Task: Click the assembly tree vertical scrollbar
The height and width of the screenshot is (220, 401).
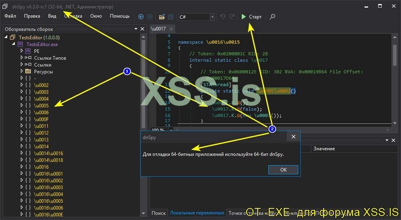Action: point(143,84)
